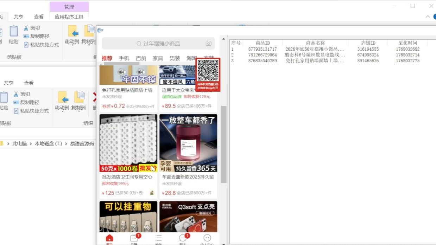Click the QR code to open in app
This screenshot has height=245, width=436.
pyautogui.click(x=208, y=71)
